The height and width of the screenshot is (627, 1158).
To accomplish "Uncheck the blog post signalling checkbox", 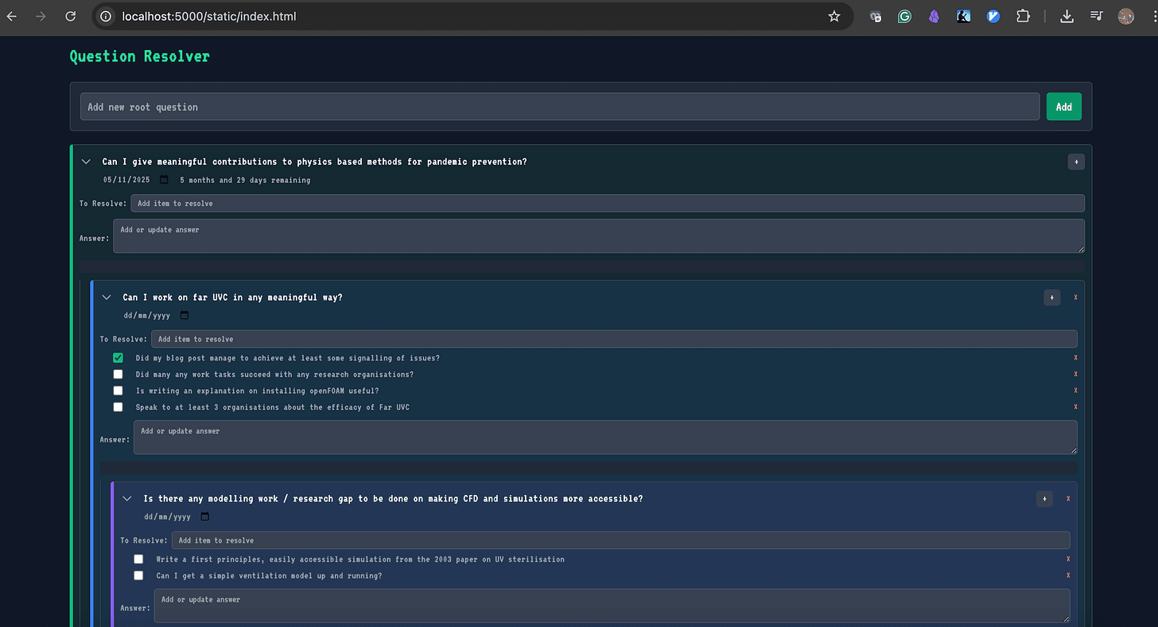I will coord(119,358).
